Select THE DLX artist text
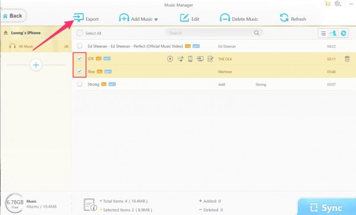The width and height of the screenshot is (356, 215). click(225, 59)
